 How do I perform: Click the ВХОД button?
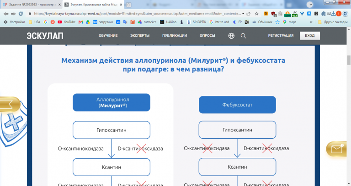[310, 35]
